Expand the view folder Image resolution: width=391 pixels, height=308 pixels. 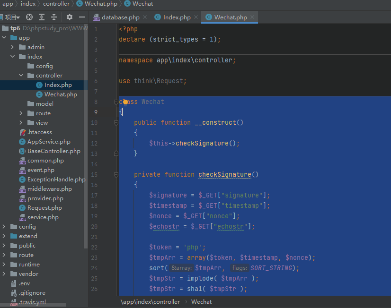click(21, 123)
